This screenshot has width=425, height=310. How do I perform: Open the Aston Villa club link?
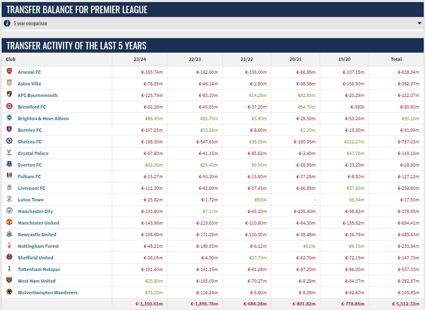click(x=29, y=84)
